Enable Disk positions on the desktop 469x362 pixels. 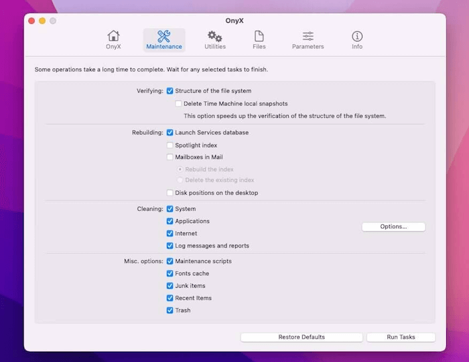[x=170, y=193]
